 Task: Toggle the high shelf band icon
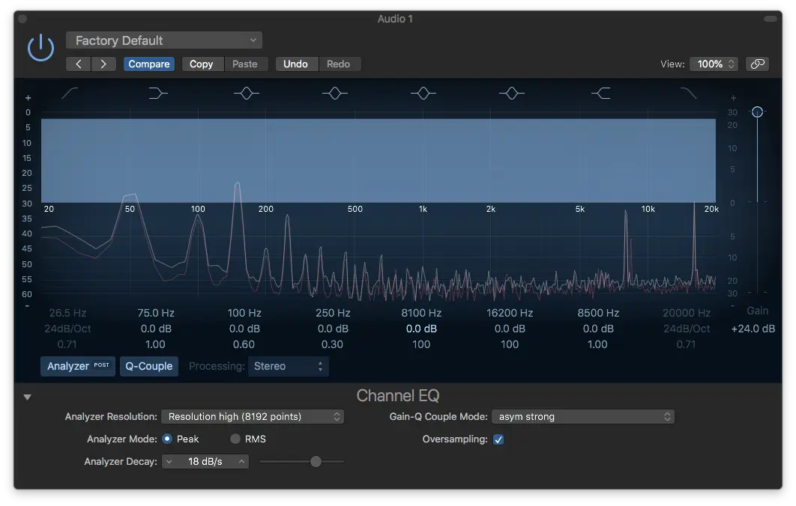point(600,94)
